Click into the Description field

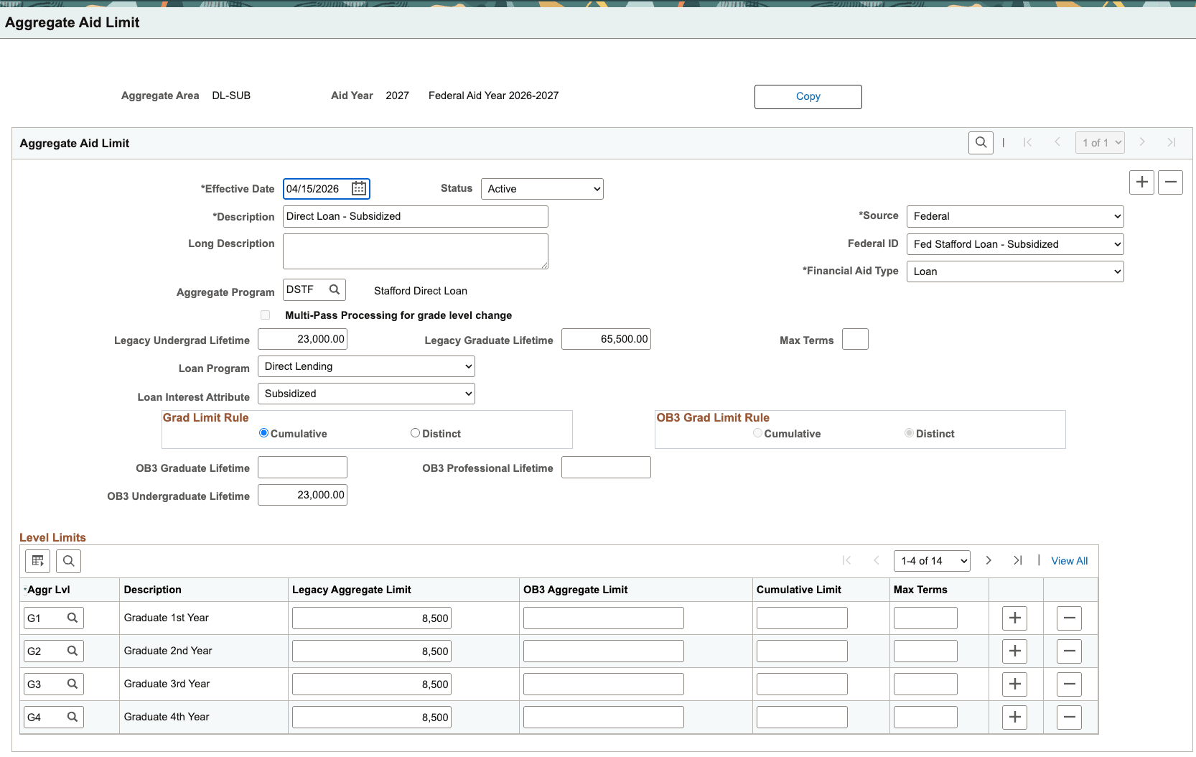pos(416,216)
